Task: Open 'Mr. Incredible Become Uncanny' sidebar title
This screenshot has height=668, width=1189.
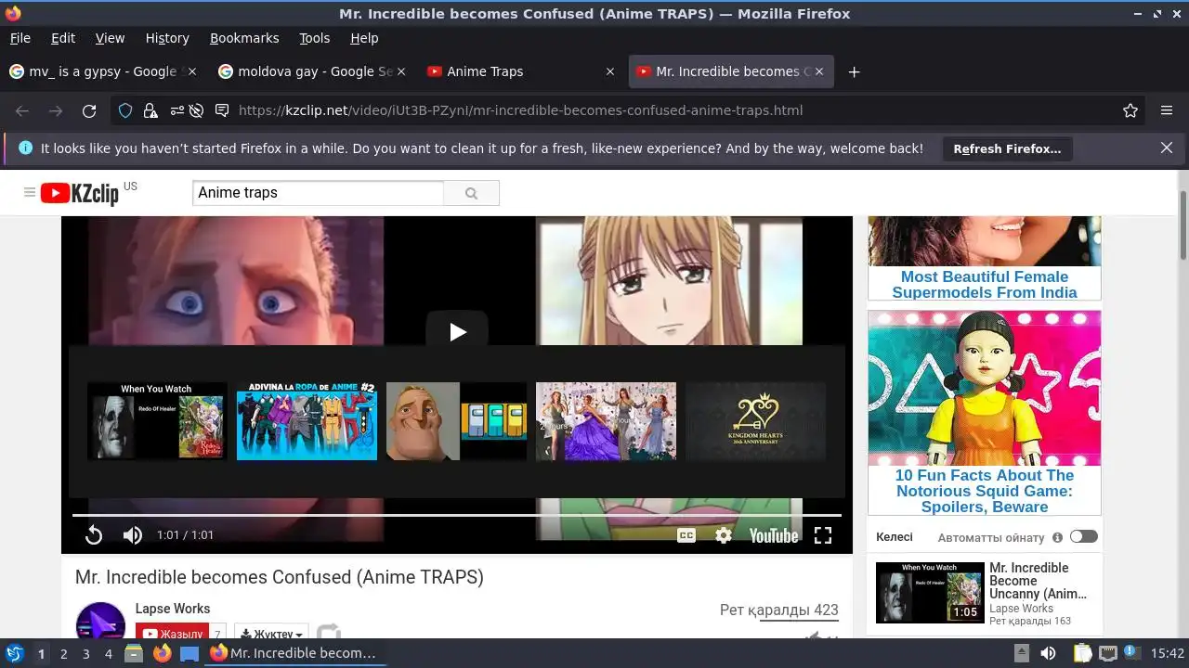Action: click(x=1039, y=581)
